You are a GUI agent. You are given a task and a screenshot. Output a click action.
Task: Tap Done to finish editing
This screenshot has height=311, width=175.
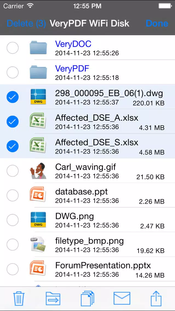(157, 23)
